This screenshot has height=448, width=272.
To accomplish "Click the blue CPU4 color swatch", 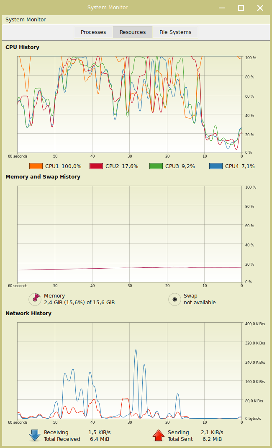I will pos(216,166).
